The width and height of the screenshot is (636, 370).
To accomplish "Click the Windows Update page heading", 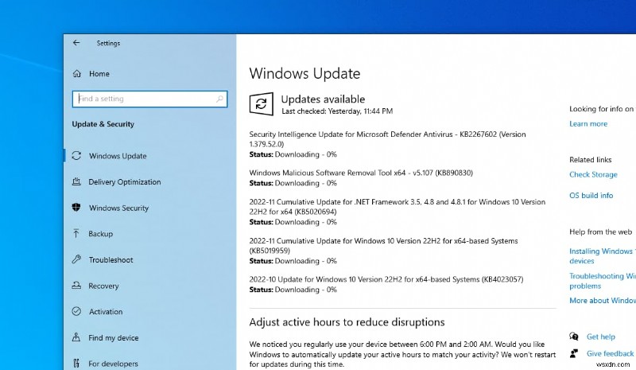I will 304,73.
